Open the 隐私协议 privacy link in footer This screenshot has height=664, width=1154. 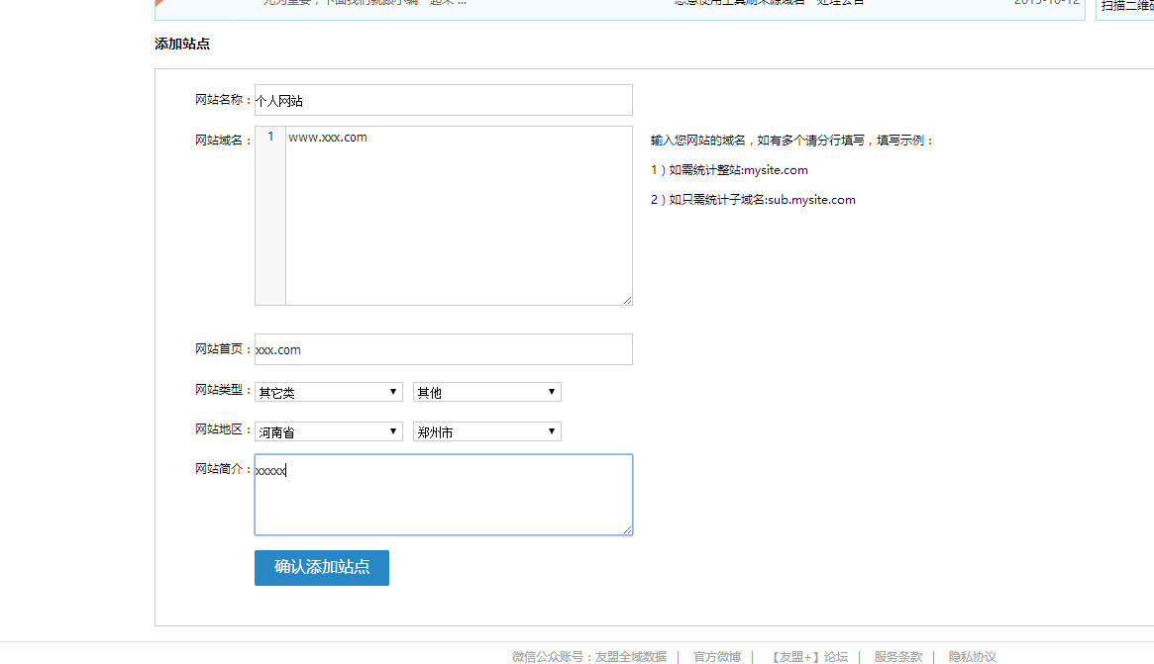click(x=972, y=656)
